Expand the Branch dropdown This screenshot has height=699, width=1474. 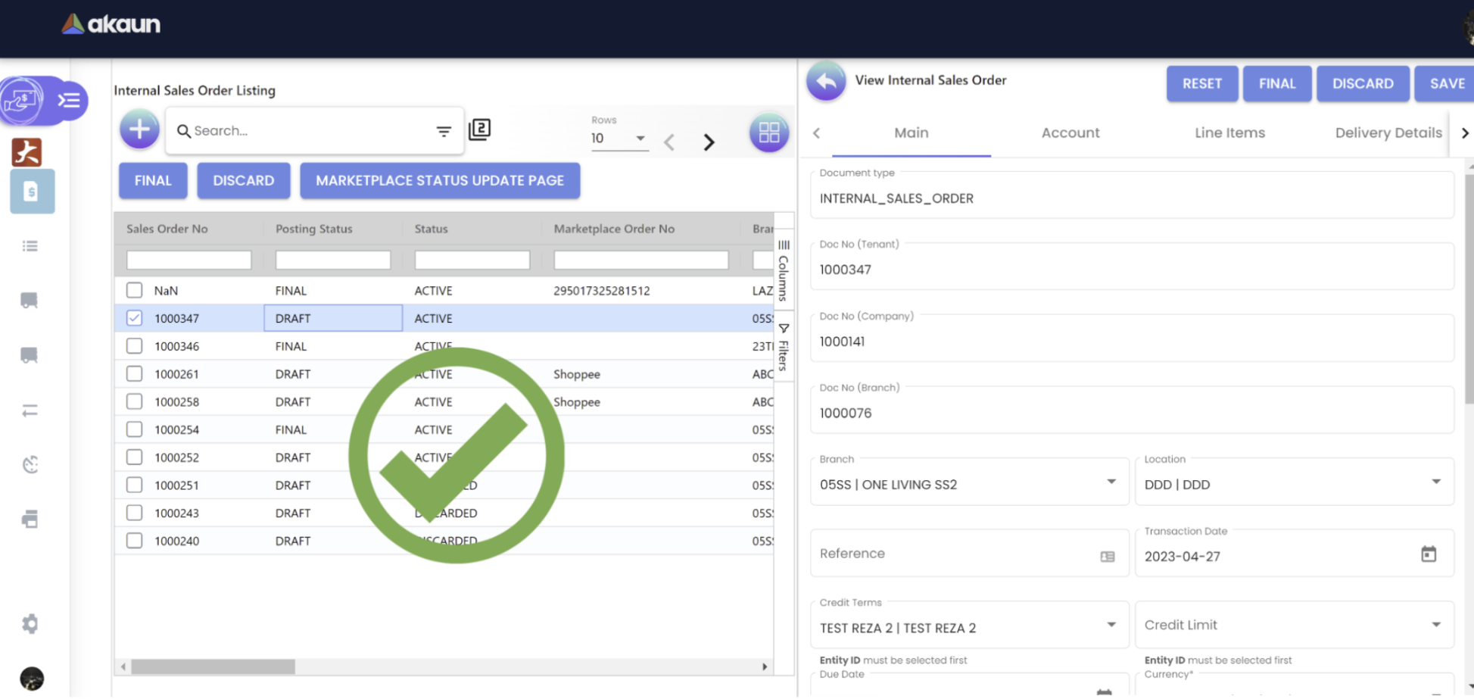pos(1111,482)
